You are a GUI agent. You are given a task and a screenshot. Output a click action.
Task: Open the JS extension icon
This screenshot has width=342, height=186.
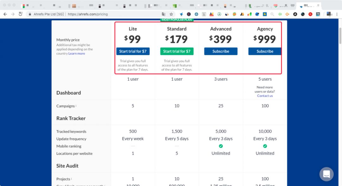coord(242,14)
